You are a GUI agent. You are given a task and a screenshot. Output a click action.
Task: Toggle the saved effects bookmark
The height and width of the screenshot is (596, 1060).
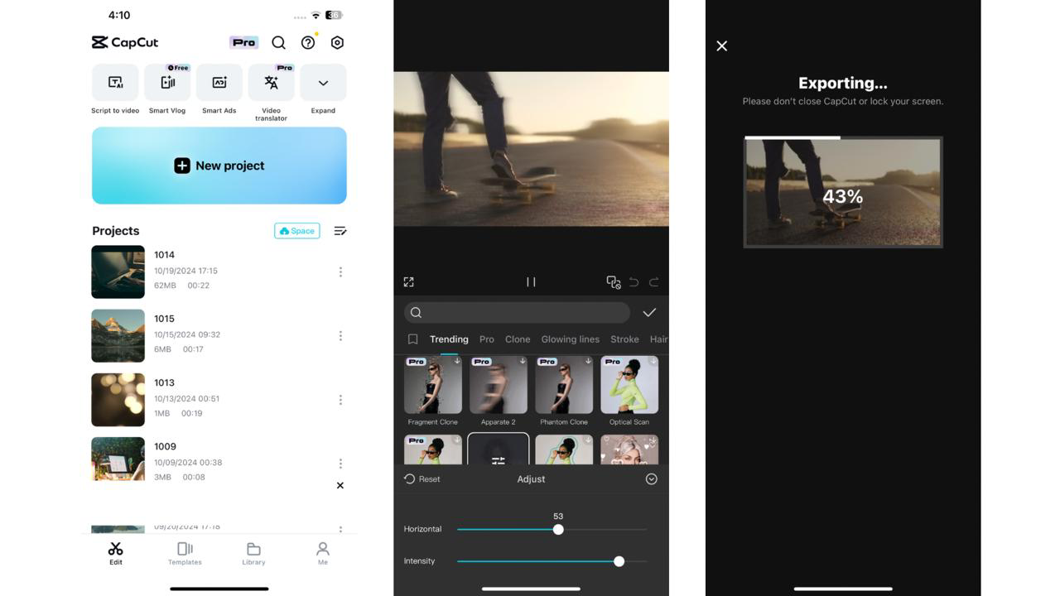[412, 339]
